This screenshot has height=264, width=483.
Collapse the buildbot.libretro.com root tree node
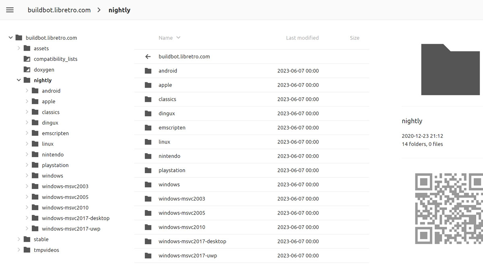pyautogui.click(x=10, y=38)
